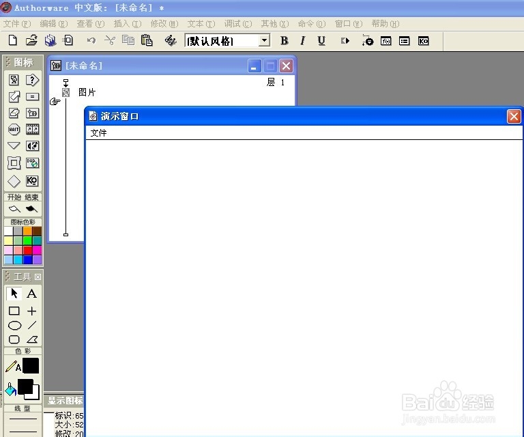Pick the blue icon color swatch

[27, 259]
